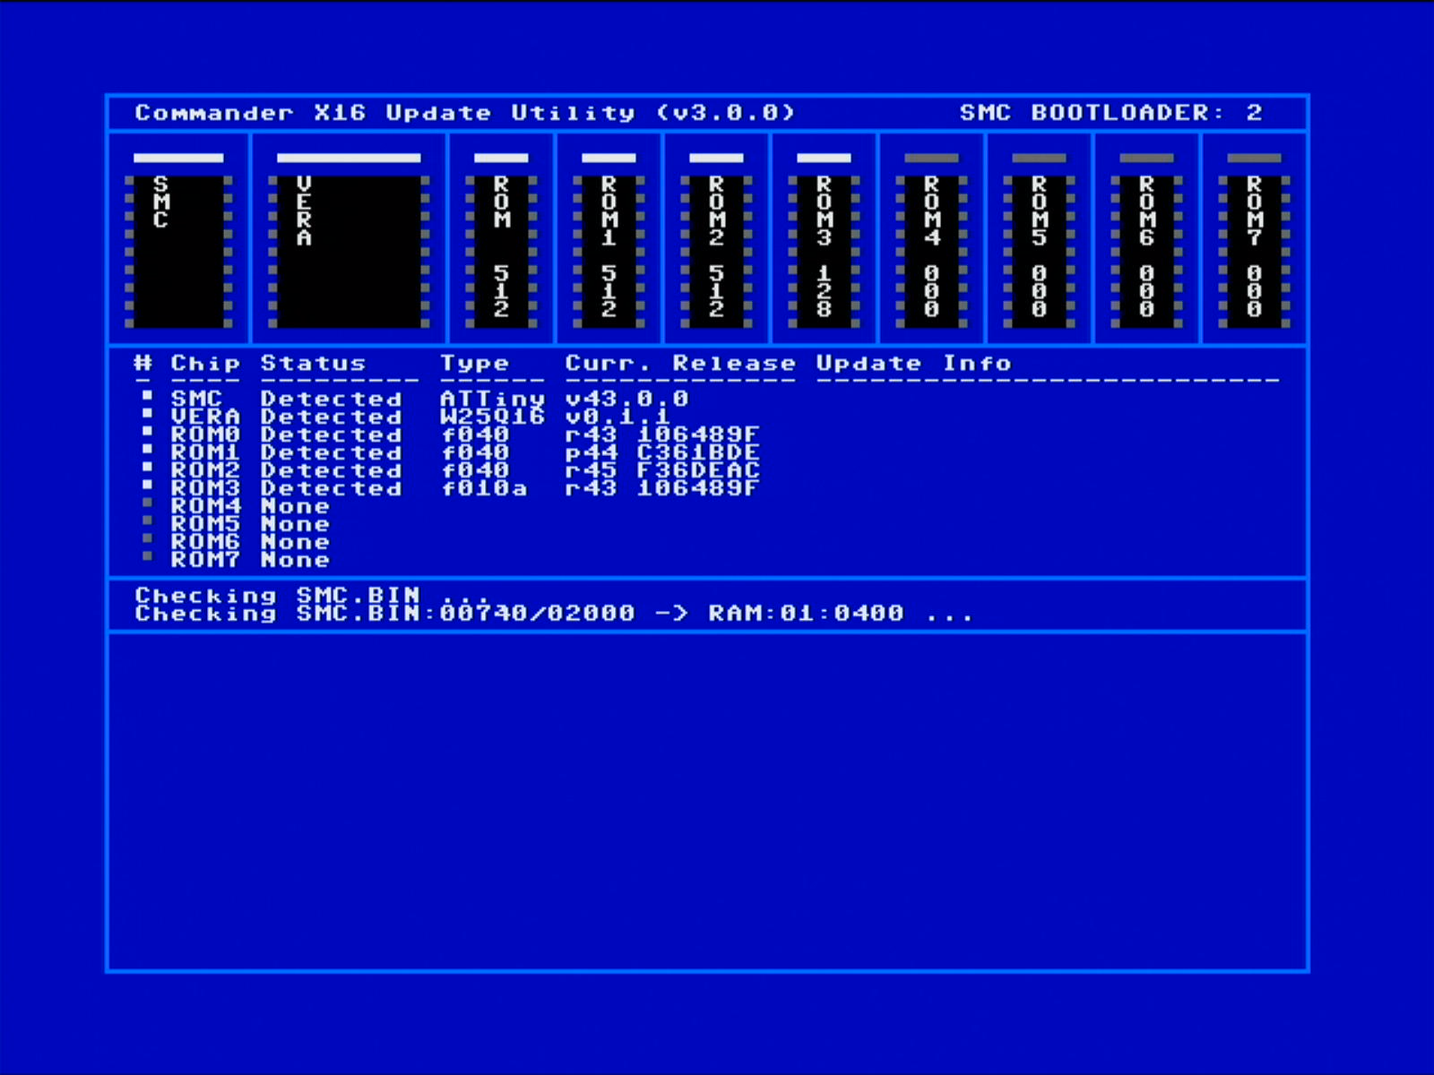Click the Commander X16 Update Utility title

pyautogui.click(x=465, y=113)
